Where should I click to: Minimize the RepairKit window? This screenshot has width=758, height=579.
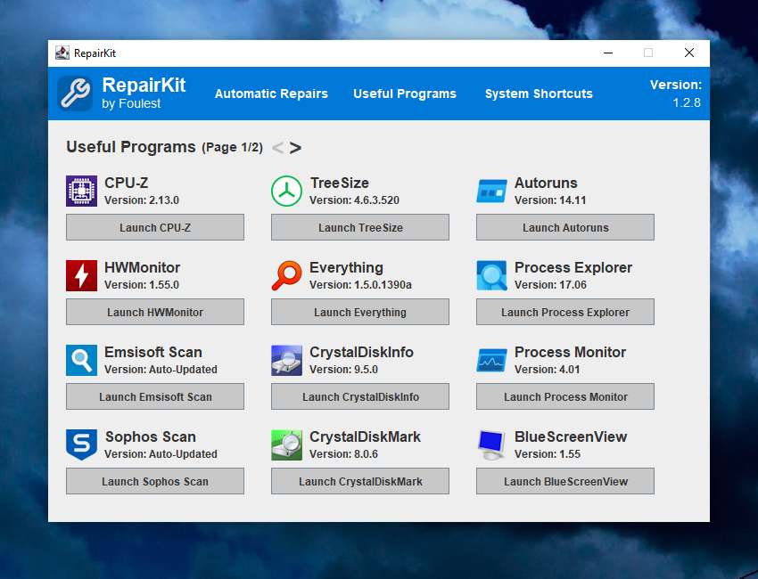click(x=608, y=53)
